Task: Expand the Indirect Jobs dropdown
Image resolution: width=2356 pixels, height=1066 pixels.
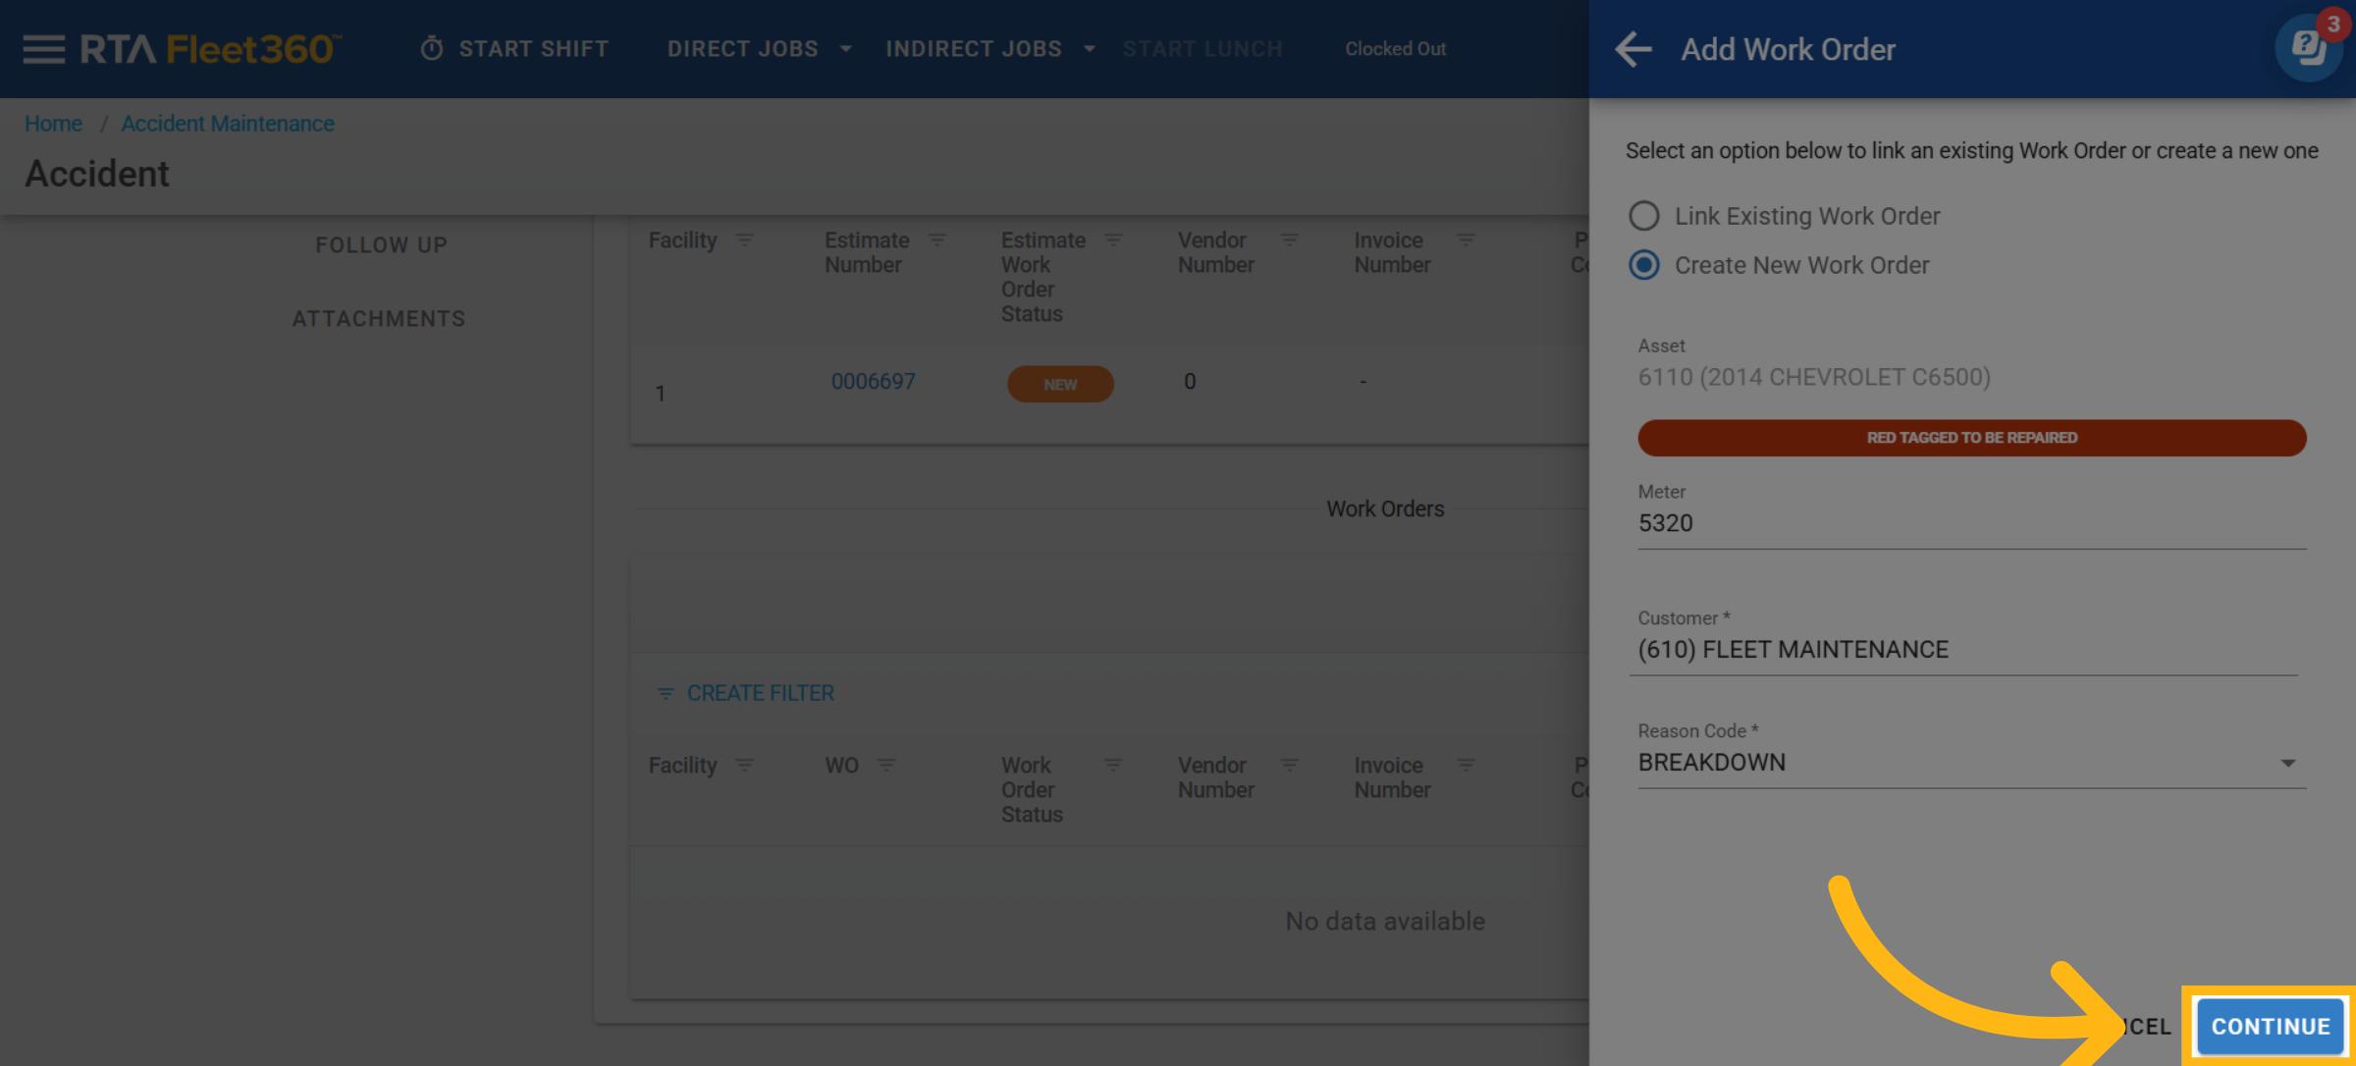Action: (x=1090, y=49)
